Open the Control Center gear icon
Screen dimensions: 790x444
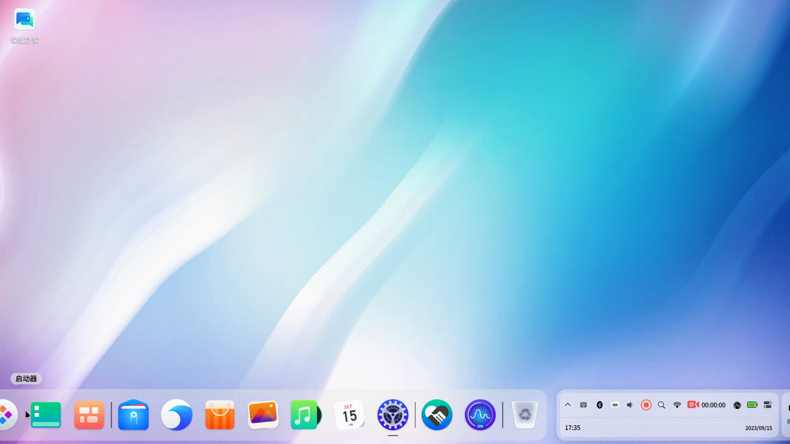coord(393,415)
